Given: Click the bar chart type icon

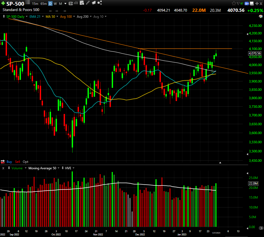Looking at the screenshot, I should coord(76,3).
